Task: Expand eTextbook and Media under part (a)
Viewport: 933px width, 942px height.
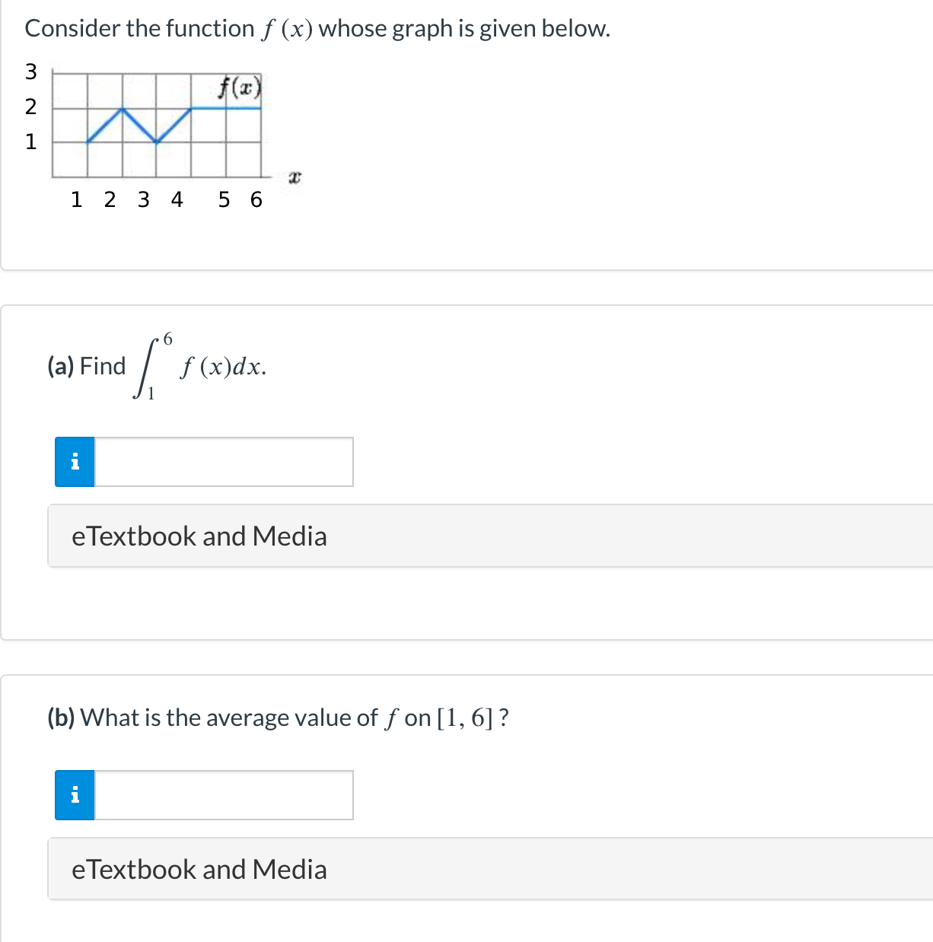Action: click(x=490, y=536)
